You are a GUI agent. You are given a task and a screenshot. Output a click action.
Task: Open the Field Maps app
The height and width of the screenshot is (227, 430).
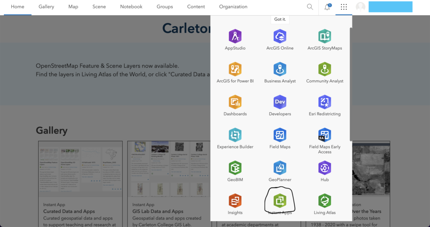coord(280,139)
